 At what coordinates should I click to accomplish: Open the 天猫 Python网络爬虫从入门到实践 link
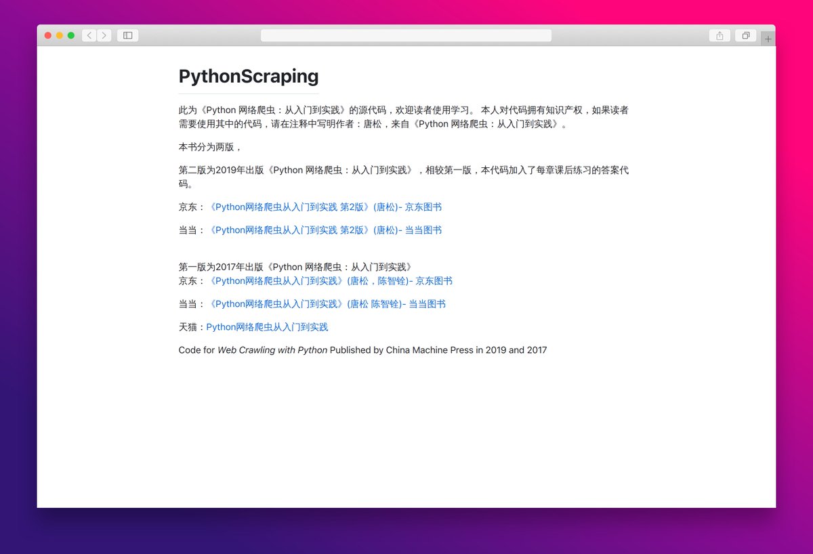(267, 326)
